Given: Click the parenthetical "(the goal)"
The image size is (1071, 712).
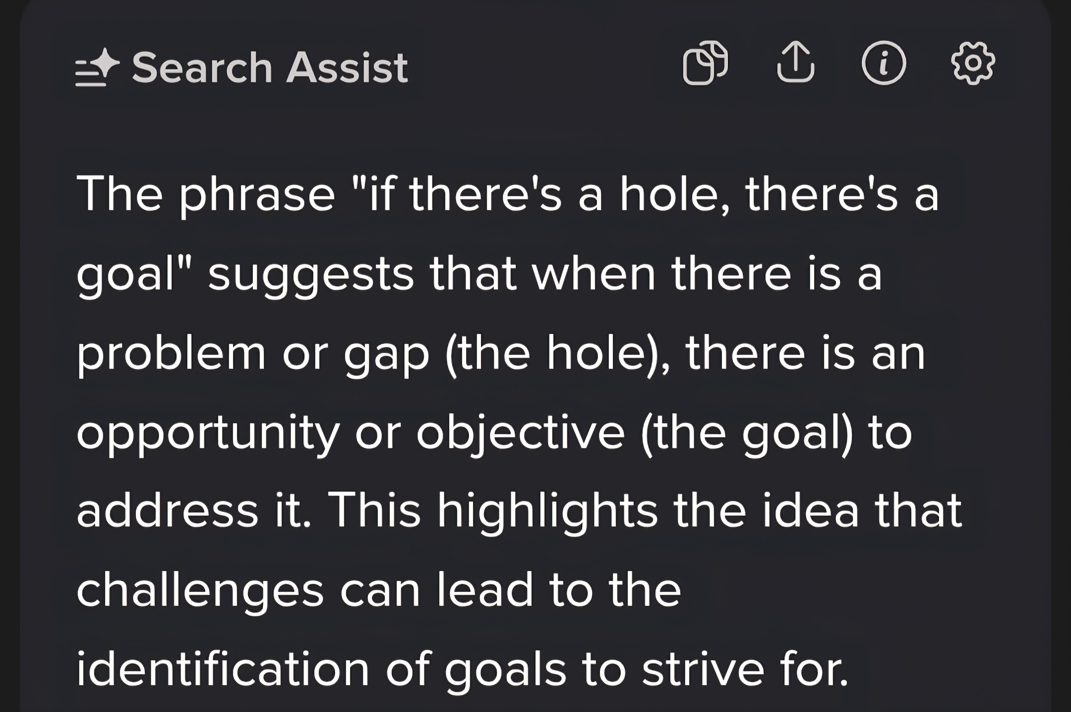Looking at the screenshot, I should click(x=746, y=434).
